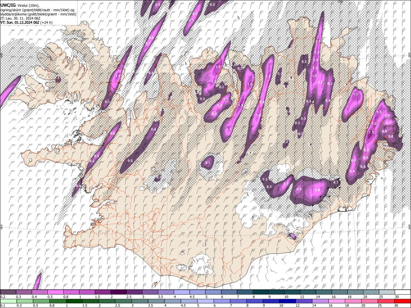The image size is (411, 308).
Task: Select the upper legend swatch labelled 3
Action: coord(150,292)
